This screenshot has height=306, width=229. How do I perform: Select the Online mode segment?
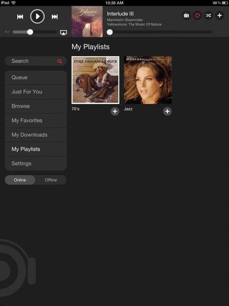(x=20, y=180)
